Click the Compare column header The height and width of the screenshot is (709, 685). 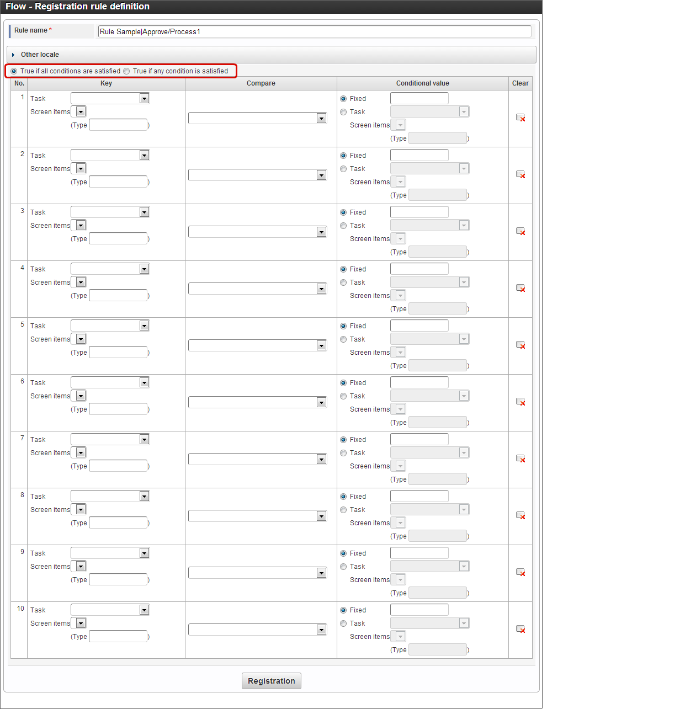point(261,83)
